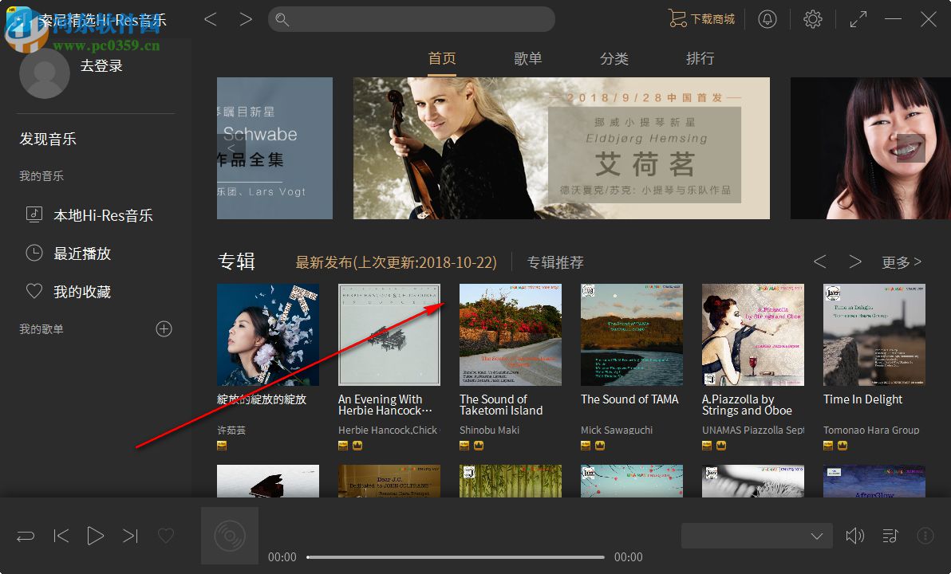This screenshot has width=951, height=574.
Task: Click the playback progress bar
Action: (x=456, y=557)
